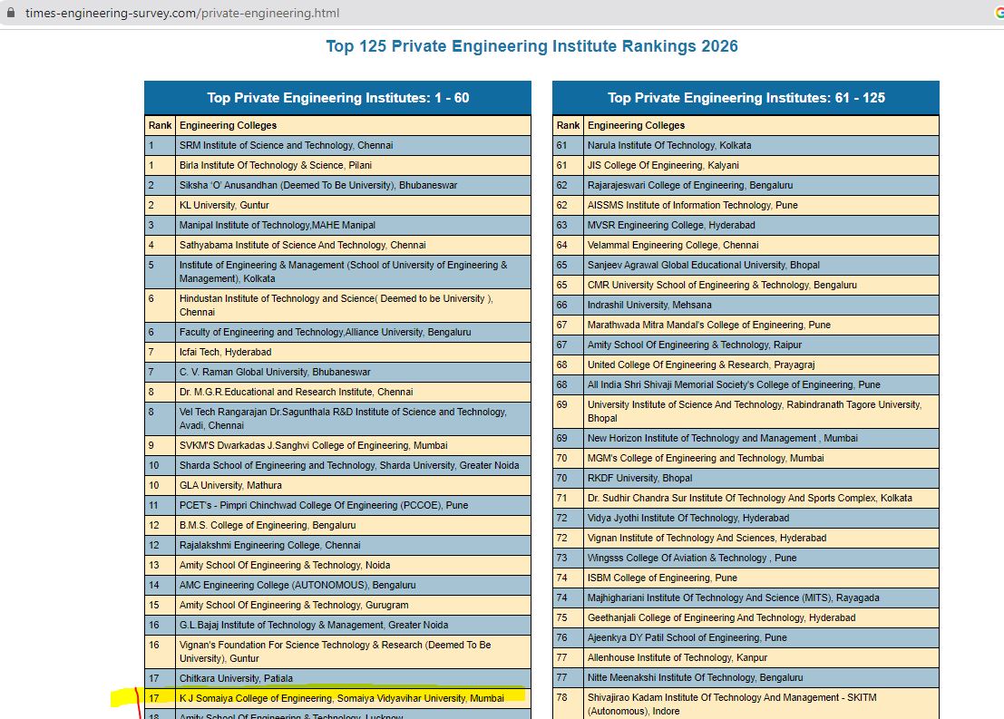Click Velammal Engineering College, Chennai row

coord(746,245)
